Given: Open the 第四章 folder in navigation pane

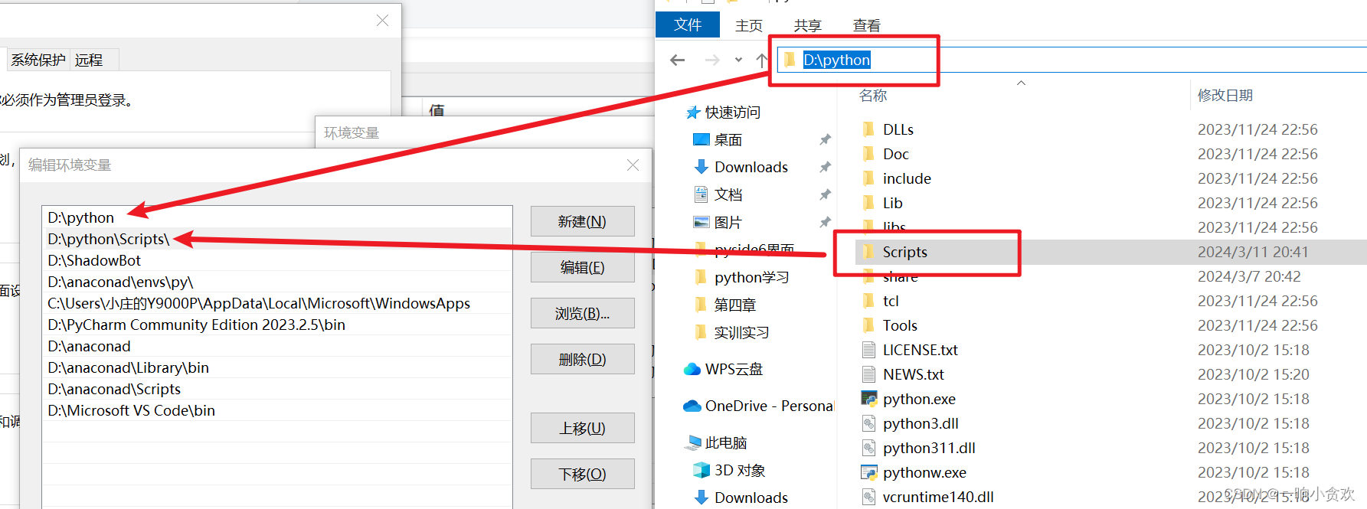Looking at the screenshot, I should click(734, 305).
